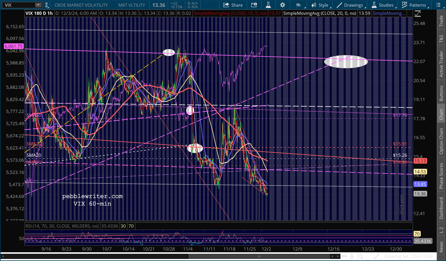
Task: Click the Share button
Action: (x=233, y=5)
